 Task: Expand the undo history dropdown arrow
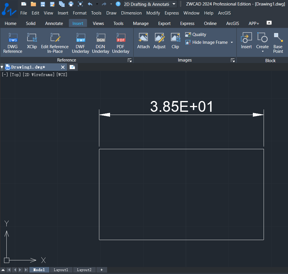click(x=97, y=4)
